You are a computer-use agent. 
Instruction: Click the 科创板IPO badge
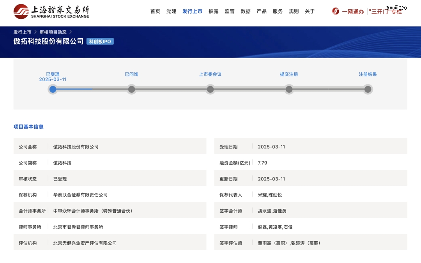pyautogui.click(x=100, y=42)
